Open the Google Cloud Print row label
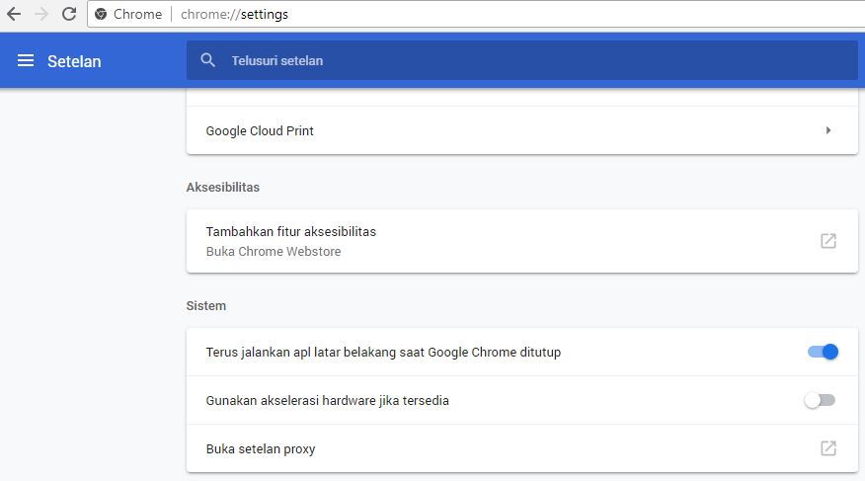The width and height of the screenshot is (865, 481). 260,130
